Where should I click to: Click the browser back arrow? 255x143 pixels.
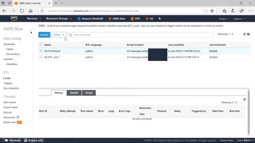coord(4,11)
